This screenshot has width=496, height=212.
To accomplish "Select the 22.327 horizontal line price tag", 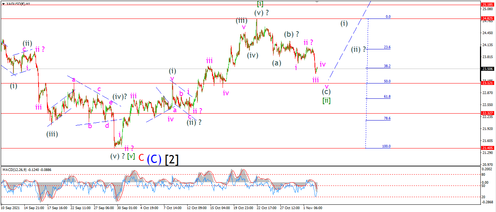I will point(487,113).
